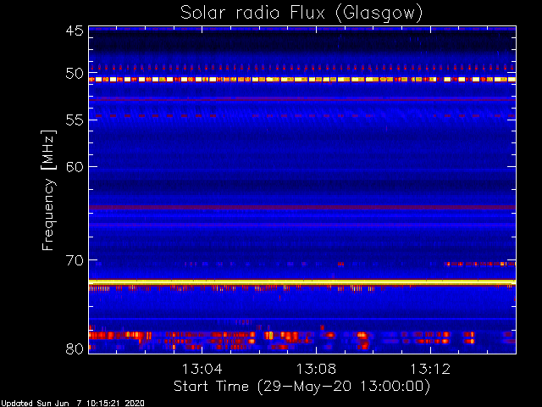Click the 13:12 time tick label
This screenshot has height=407, width=542.
(x=430, y=369)
